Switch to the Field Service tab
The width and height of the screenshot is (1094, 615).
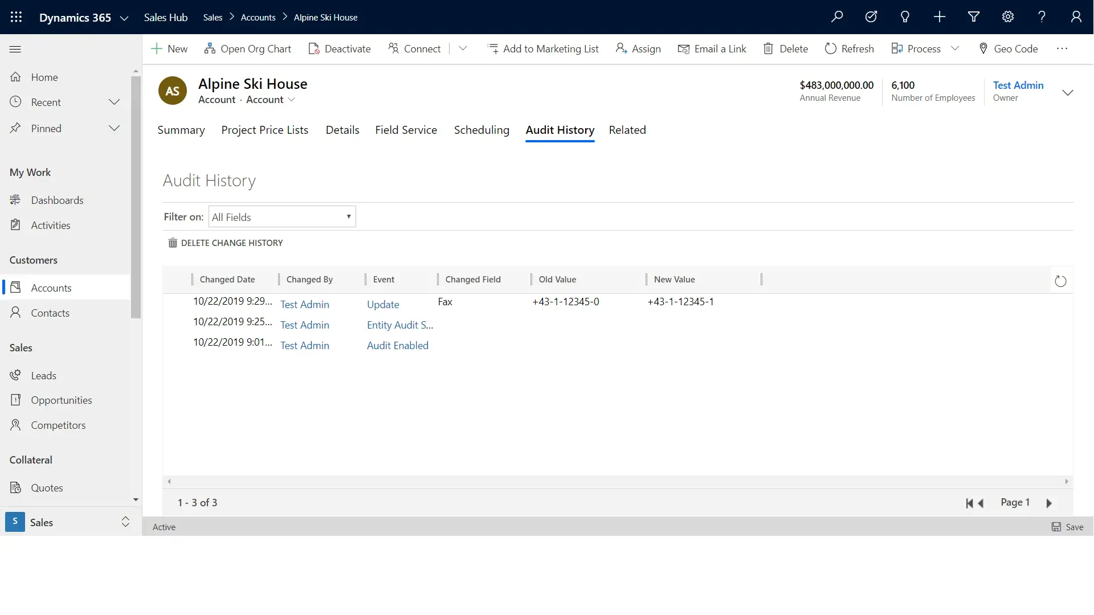point(406,130)
